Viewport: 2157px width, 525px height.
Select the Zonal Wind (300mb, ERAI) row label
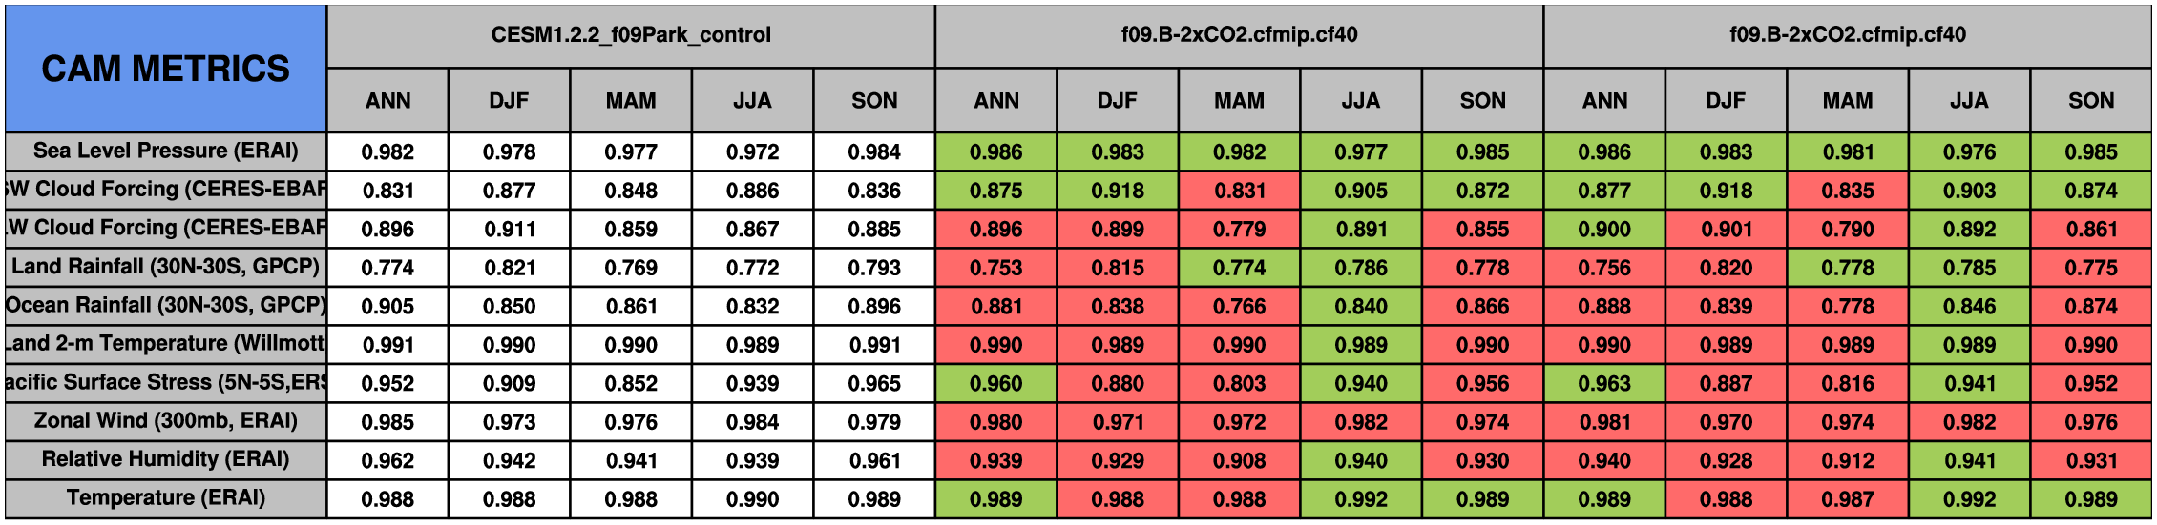[x=165, y=421]
